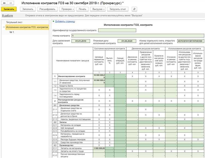The image size is (205, 158).
Task: Click the green plus icon beside Добавить страницу
Action: (53, 21)
